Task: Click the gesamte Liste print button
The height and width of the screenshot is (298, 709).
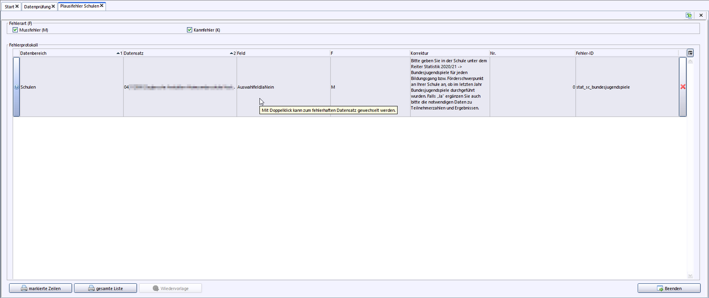Action: pos(105,289)
